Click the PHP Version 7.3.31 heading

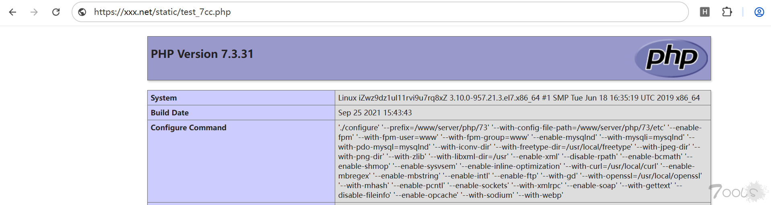click(x=202, y=54)
